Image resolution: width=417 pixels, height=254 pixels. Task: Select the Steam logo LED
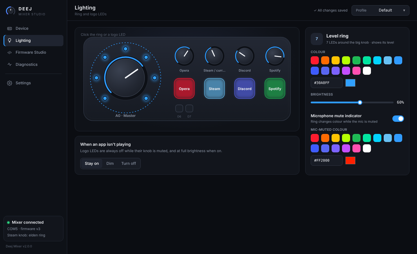pyautogui.click(x=214, y=89)
